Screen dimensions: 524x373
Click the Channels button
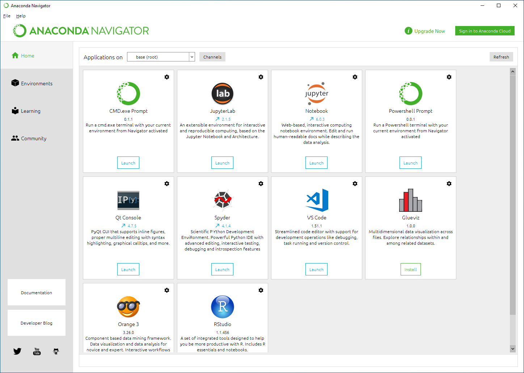[212, 57]
